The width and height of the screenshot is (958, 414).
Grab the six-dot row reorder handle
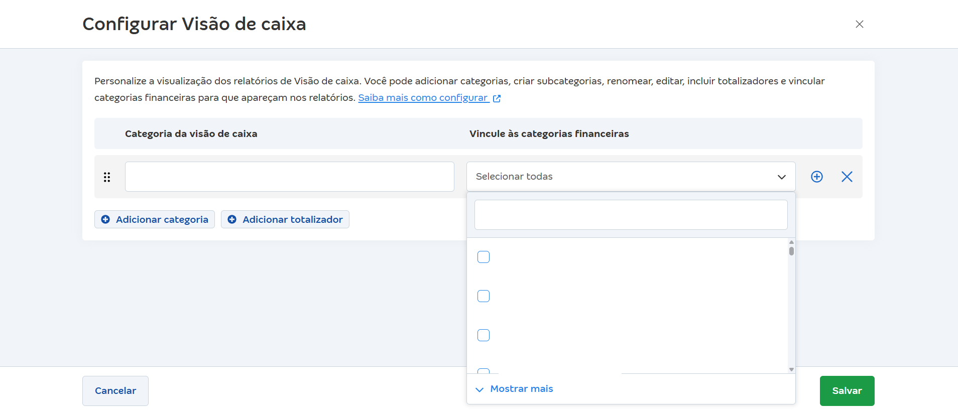pyautogui.click(x=107, y=177)
